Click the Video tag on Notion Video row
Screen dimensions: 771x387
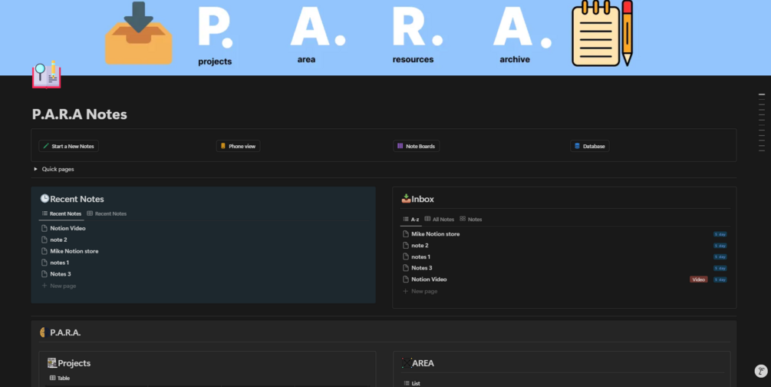point(698,279)
